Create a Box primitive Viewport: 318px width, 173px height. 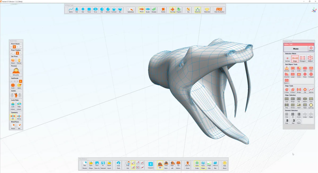120,10
